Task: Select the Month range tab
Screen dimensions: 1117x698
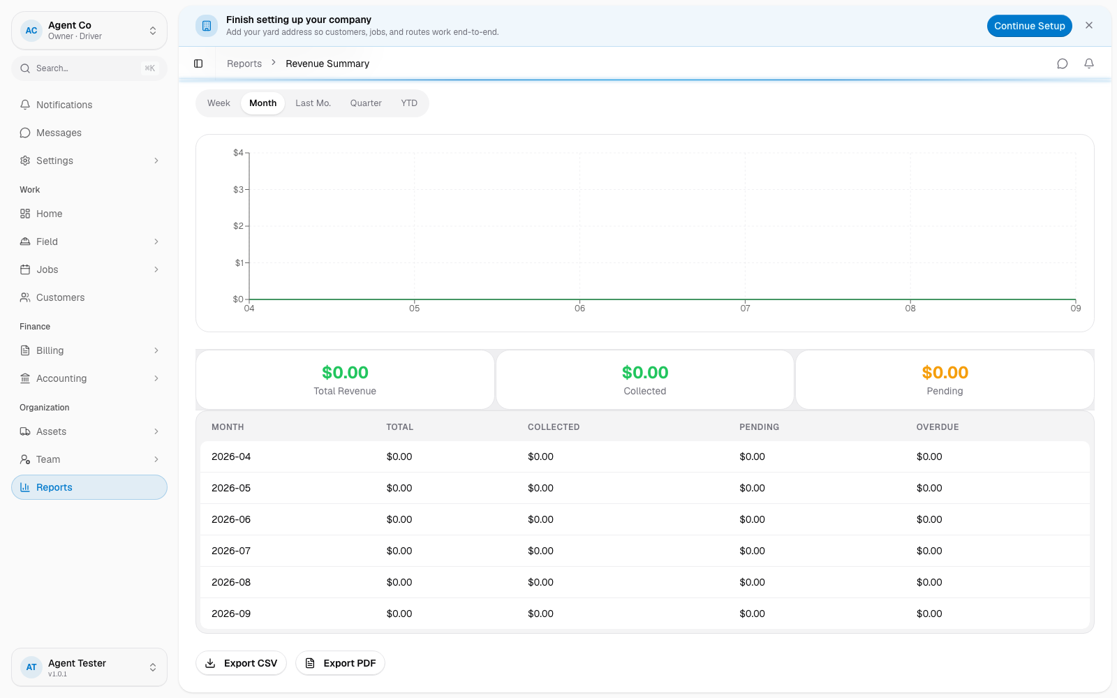Action: click(262, 103)
